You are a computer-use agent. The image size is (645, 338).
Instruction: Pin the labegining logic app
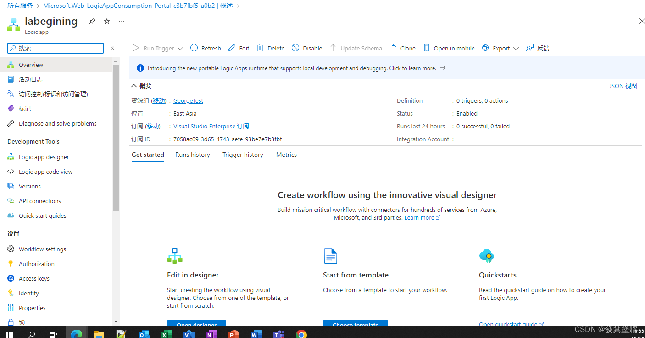92,21
